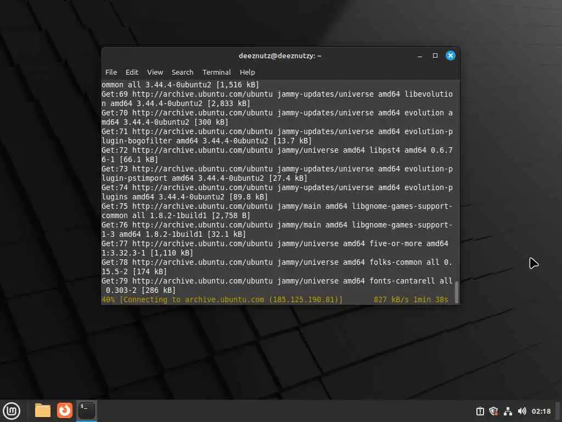Image resolution: width=562 pixels, height=422 pixels.
Task: Click the volume speaker tray icon
Action: click(x=522, y=411)
